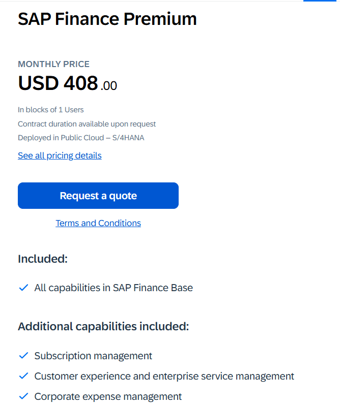
Task: Click the MONTHLY PRICE label
Action: click(x=53, y=64)
